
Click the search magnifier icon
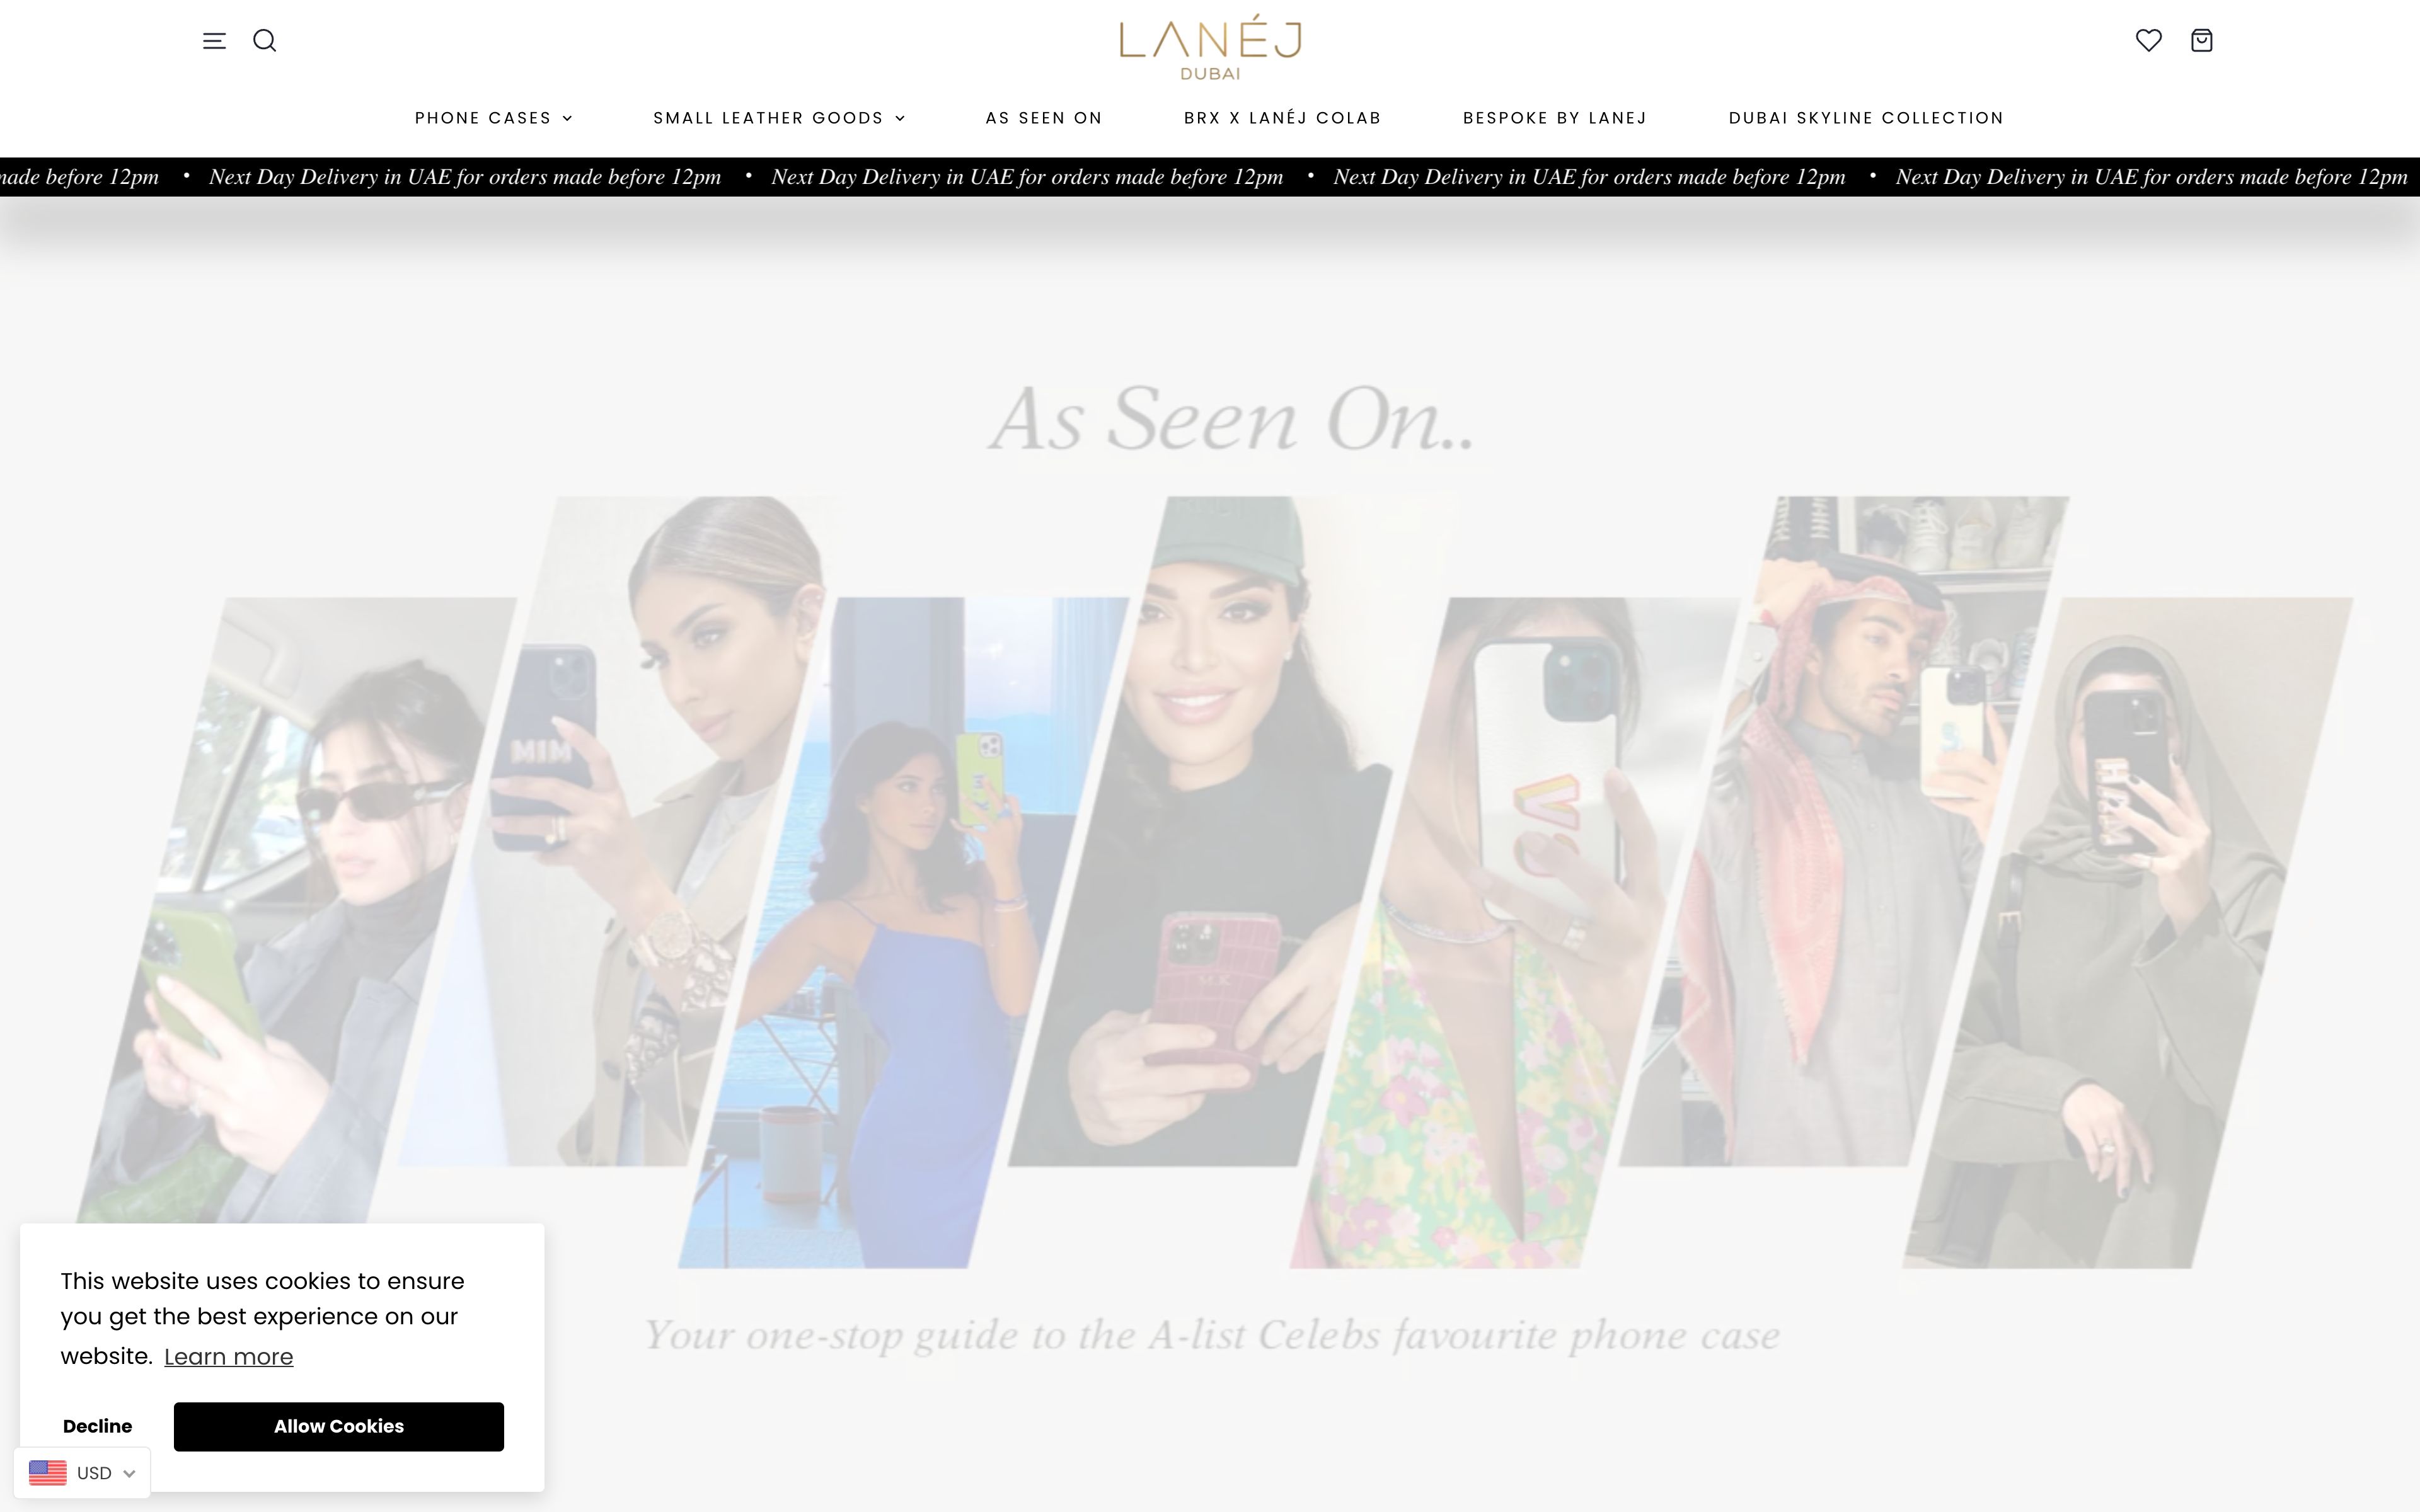265,41
